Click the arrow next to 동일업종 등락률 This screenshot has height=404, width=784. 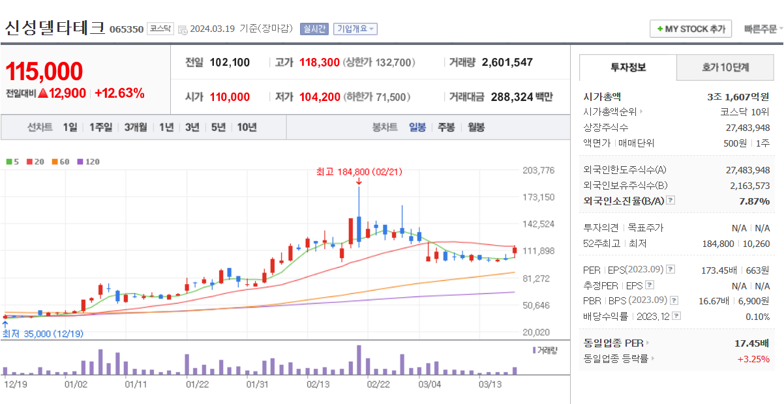pos(653,358)
